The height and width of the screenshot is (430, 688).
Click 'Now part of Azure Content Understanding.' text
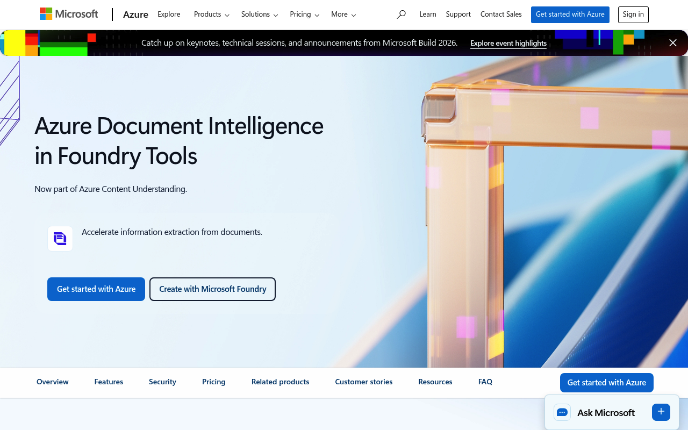coord(111,189)
